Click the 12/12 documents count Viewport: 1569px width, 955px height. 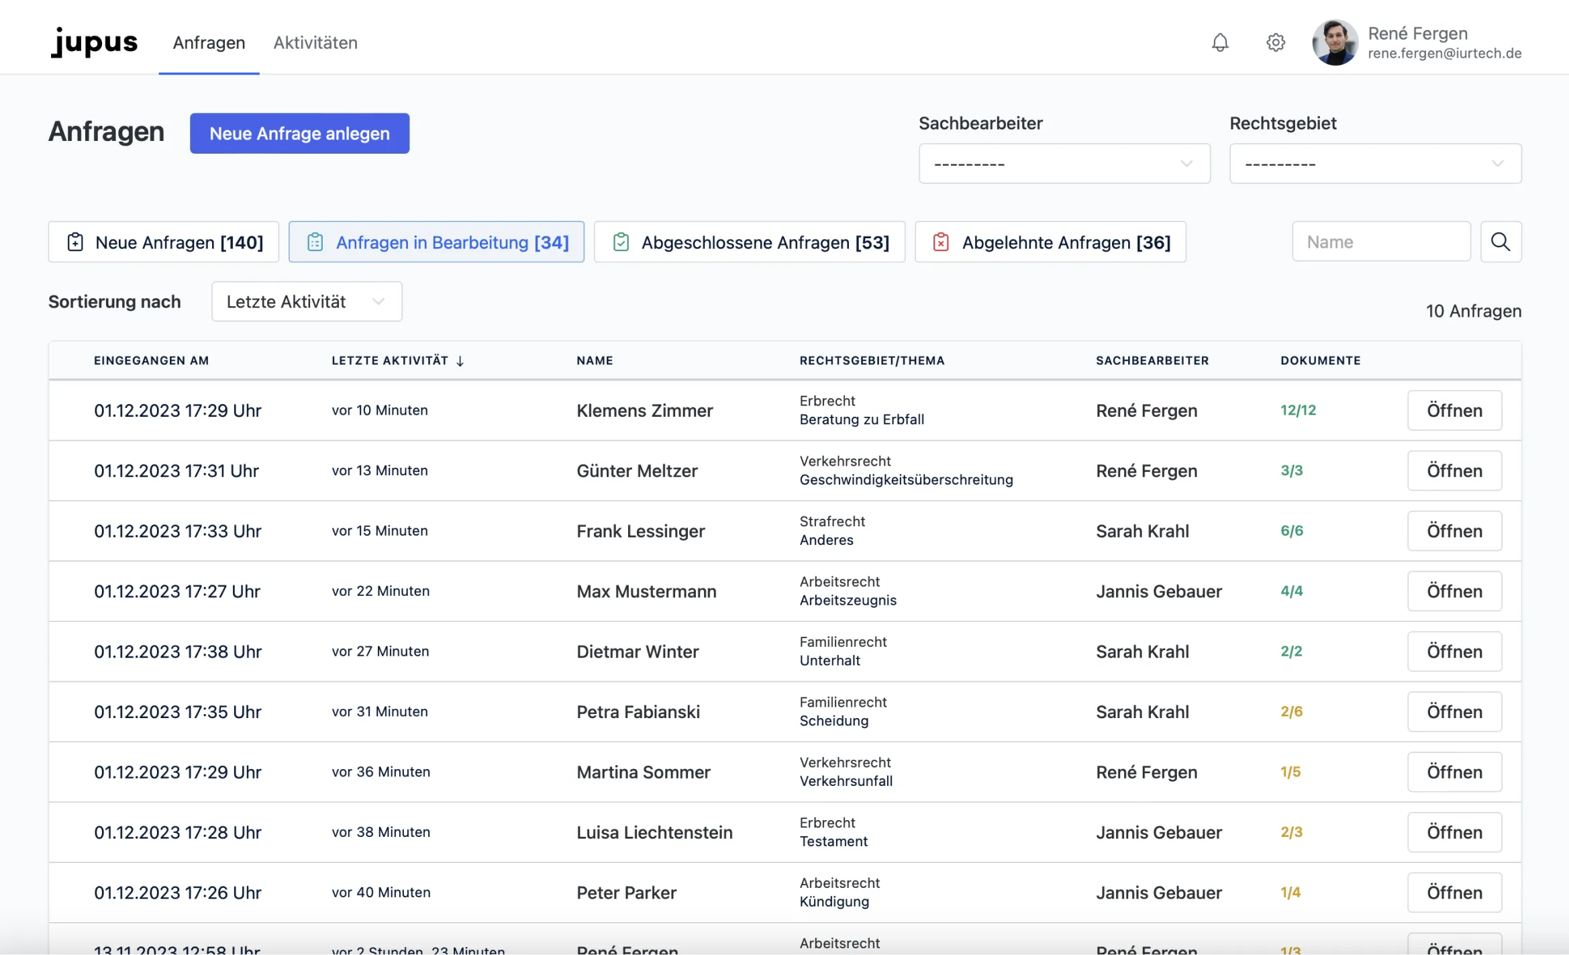pyautogui.click(x=1298, y=410)
